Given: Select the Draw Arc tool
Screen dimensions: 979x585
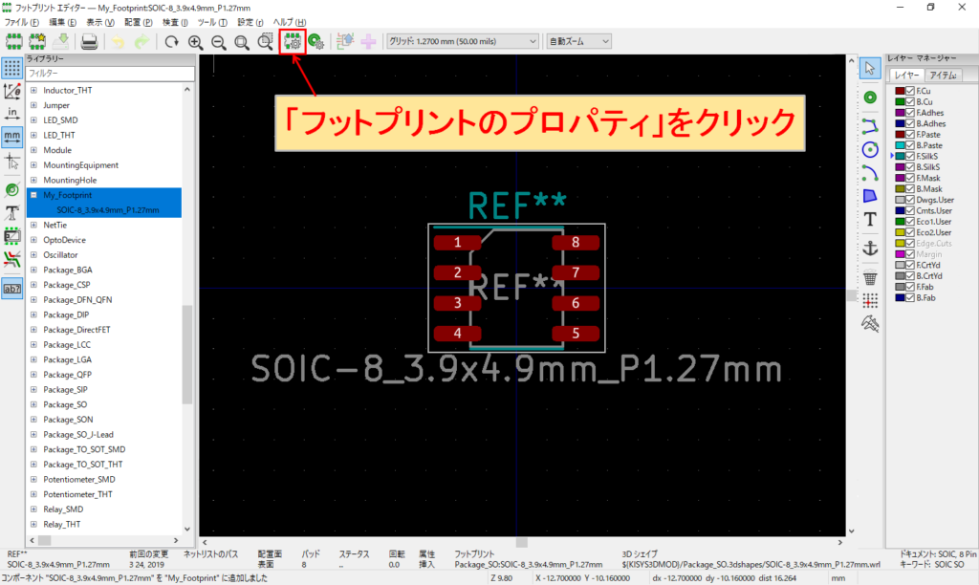Looking at the screenshot, I should tap(870, 173).
